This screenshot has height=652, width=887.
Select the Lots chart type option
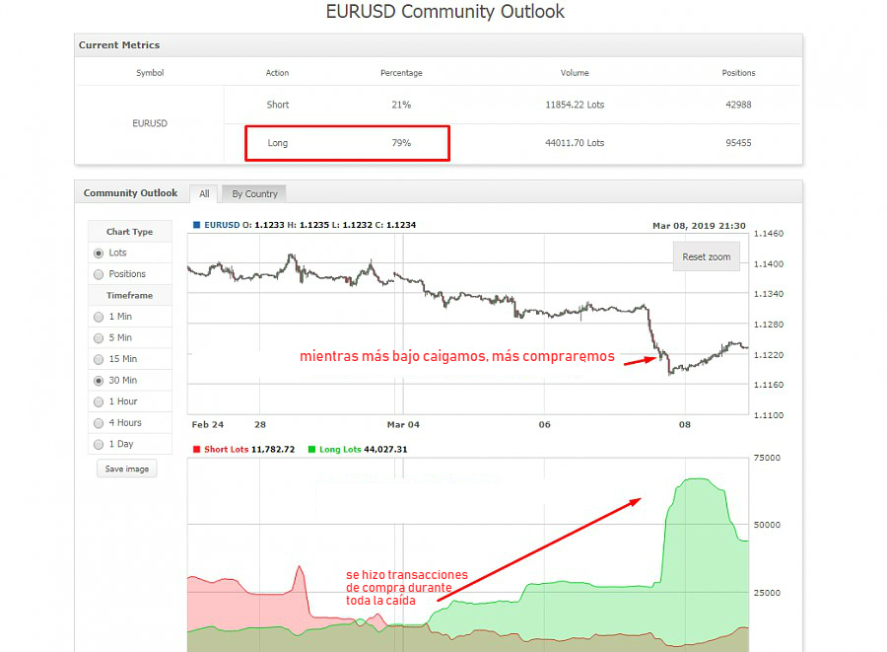99,254
